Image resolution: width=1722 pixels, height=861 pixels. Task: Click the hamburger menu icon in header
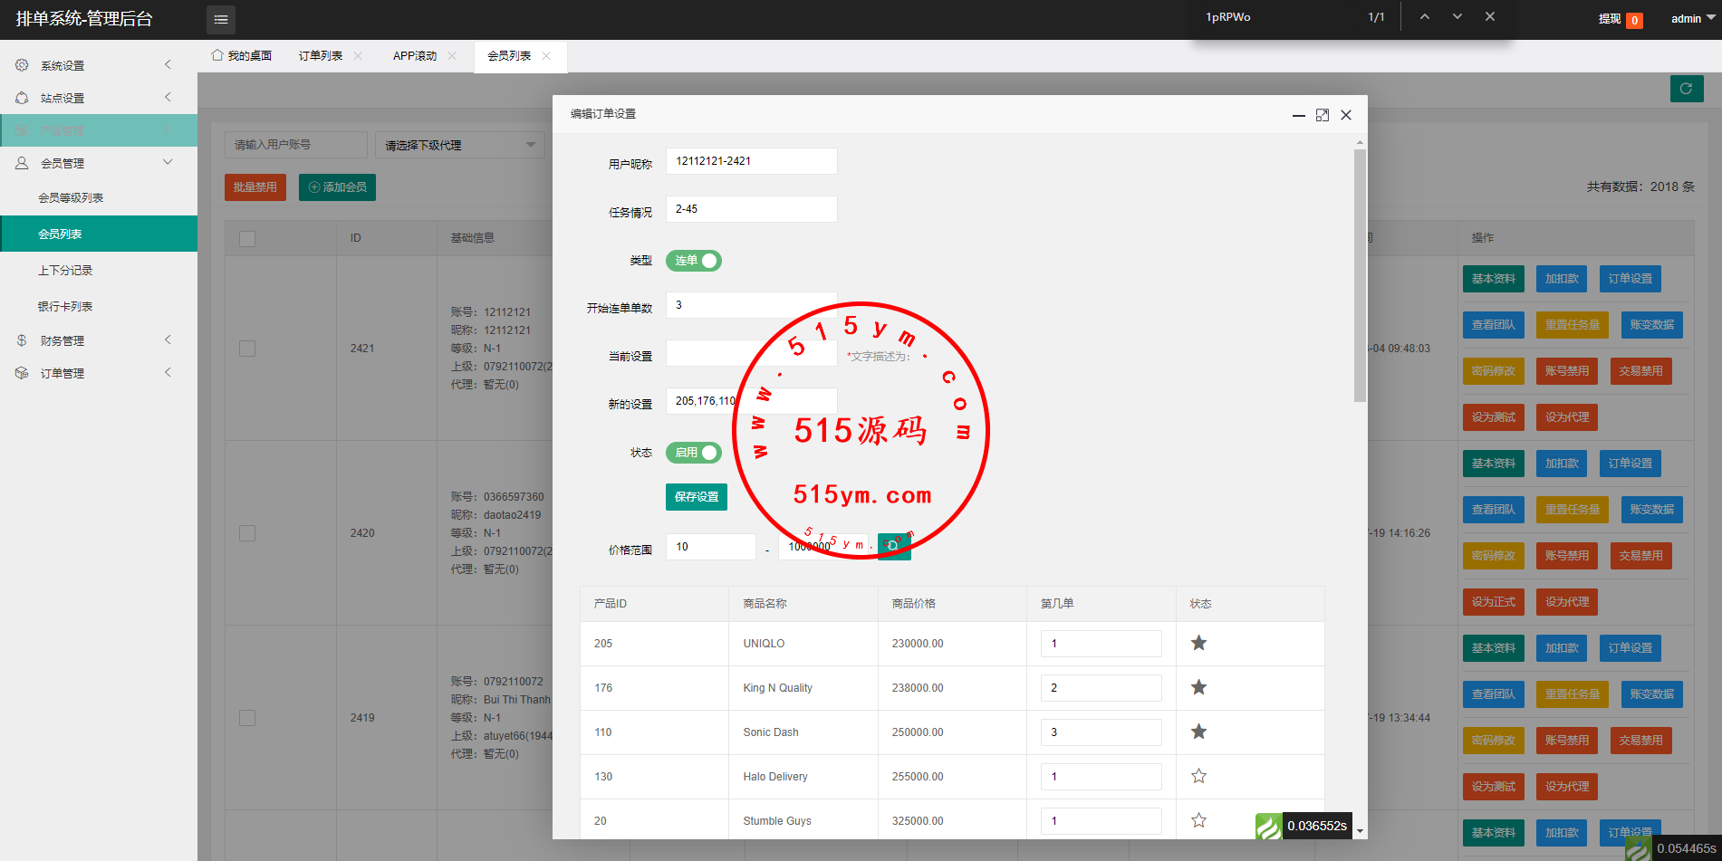(220, 19)
